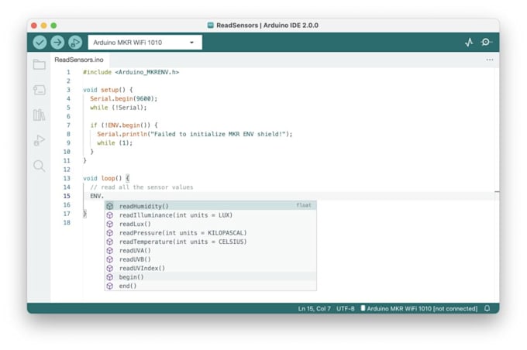The height and width of the screenshot is (350, 527).
Task: Expand the Arduino MKR WiFi 1010 board selector
Action: [x=145, y=43]
